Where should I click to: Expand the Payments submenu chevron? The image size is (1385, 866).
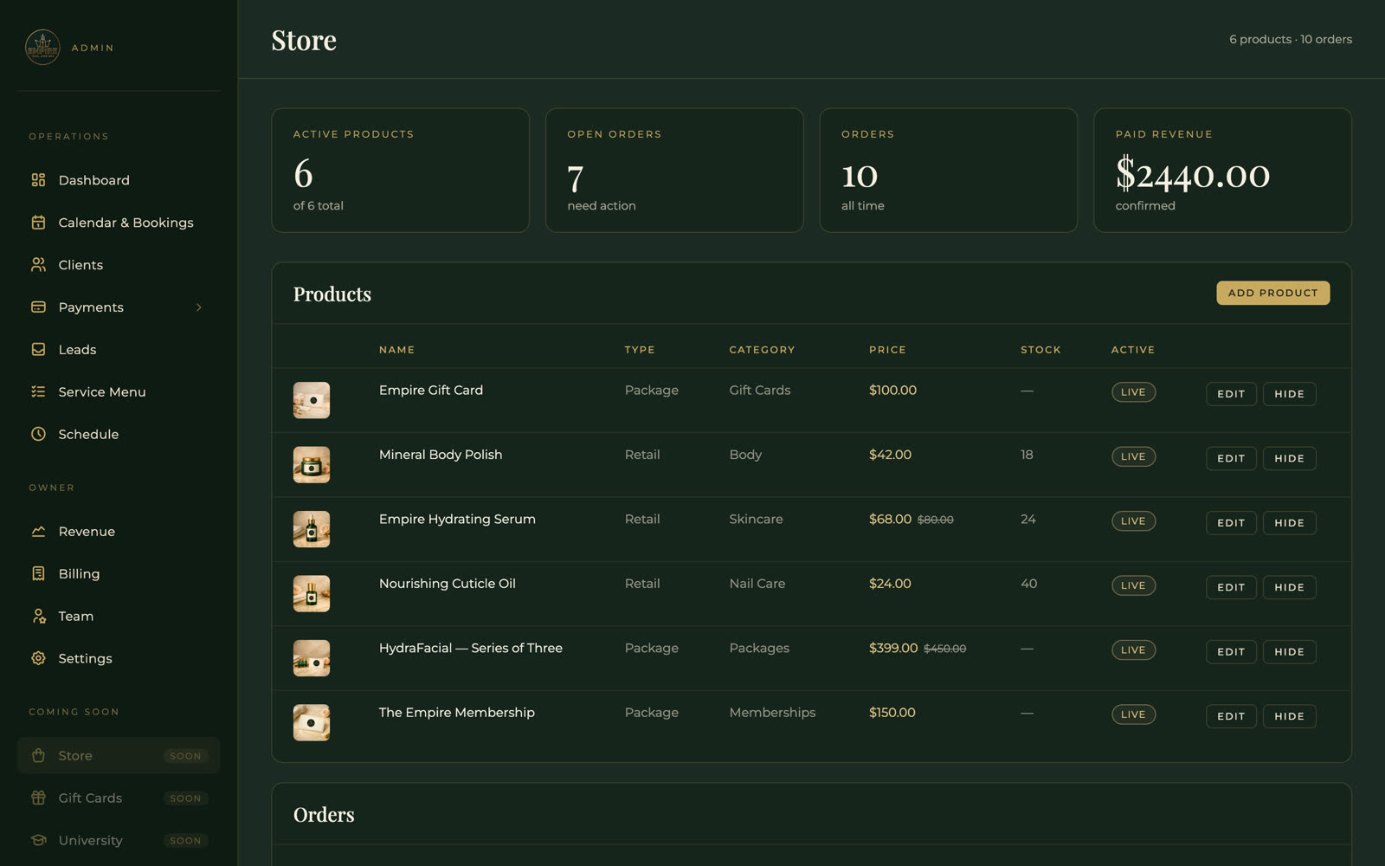tap(199, 307)
